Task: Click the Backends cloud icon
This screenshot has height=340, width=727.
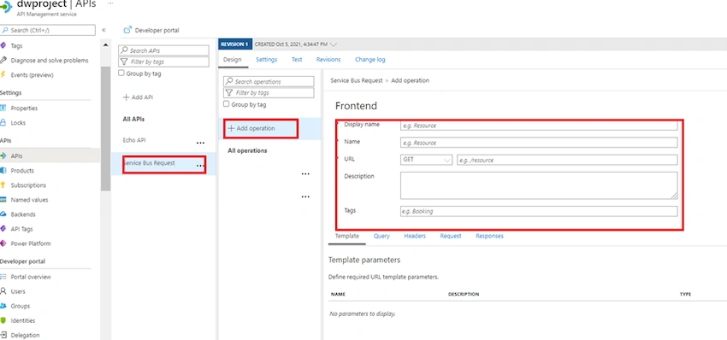Action: pyautogui.click(x=3, y=214)
